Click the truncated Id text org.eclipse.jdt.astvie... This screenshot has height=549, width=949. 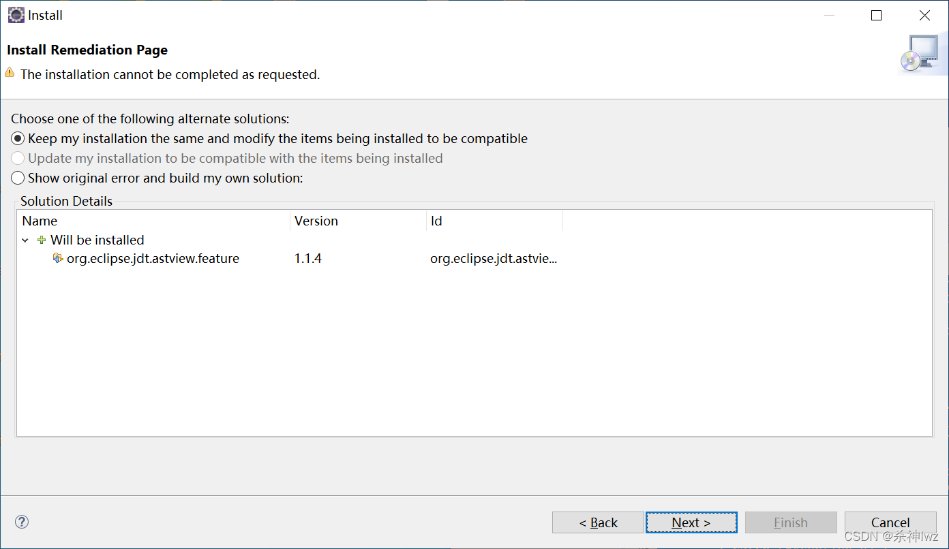click(x=493, y=258)
